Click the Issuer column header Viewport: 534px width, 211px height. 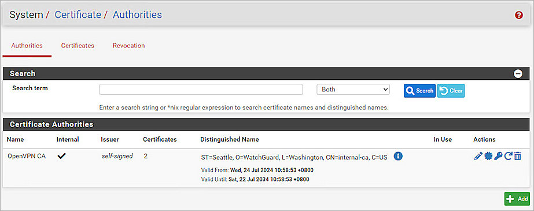(110, 139)
